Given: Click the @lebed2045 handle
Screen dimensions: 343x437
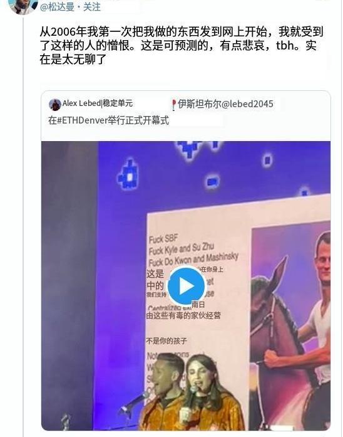Looking at the screenshot, I should tap(247, 104).
